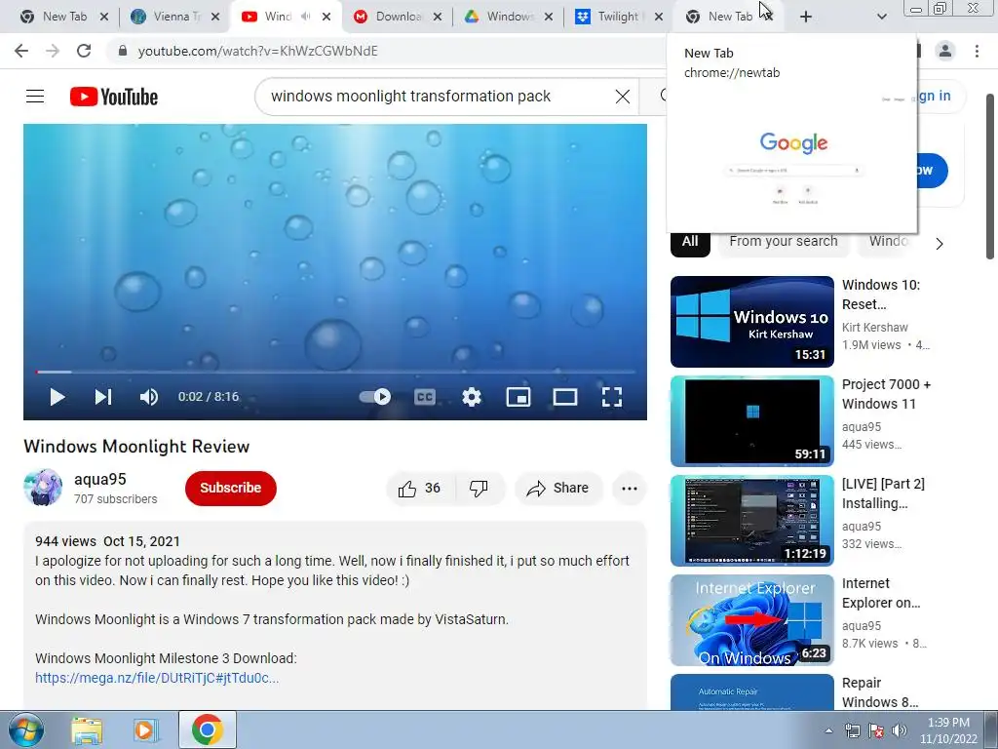Open Project 7000 + Windows 11 thumbnail
The height and width of the screenshot is (749, 998).
click(751, 421)
